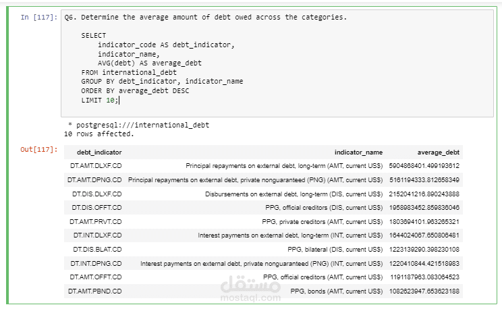Place cursor at end of LIMIT 10 line

tap(119, 101)
